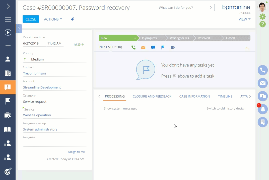269x180 pixels.
Task: Open the Cases section icon
Action: pos(8,87)
